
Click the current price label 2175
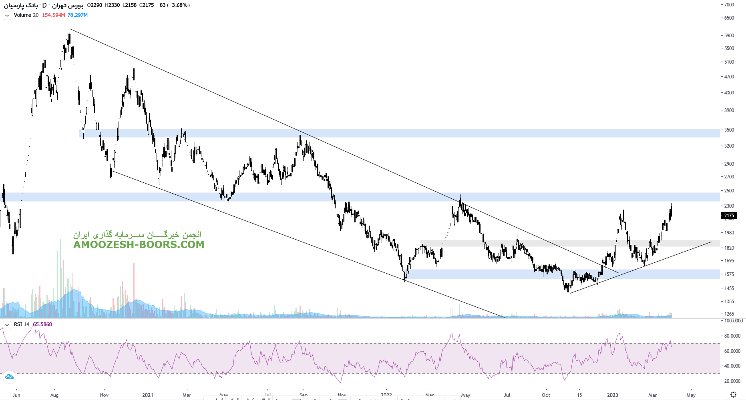(x=729, y=216)
